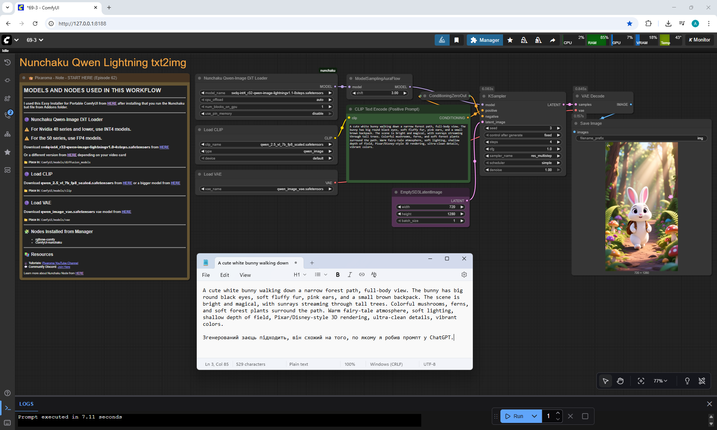The image size is (717, 430).
Task: Toggle link visibility icon in canvas toolbar
Action: 702,381
